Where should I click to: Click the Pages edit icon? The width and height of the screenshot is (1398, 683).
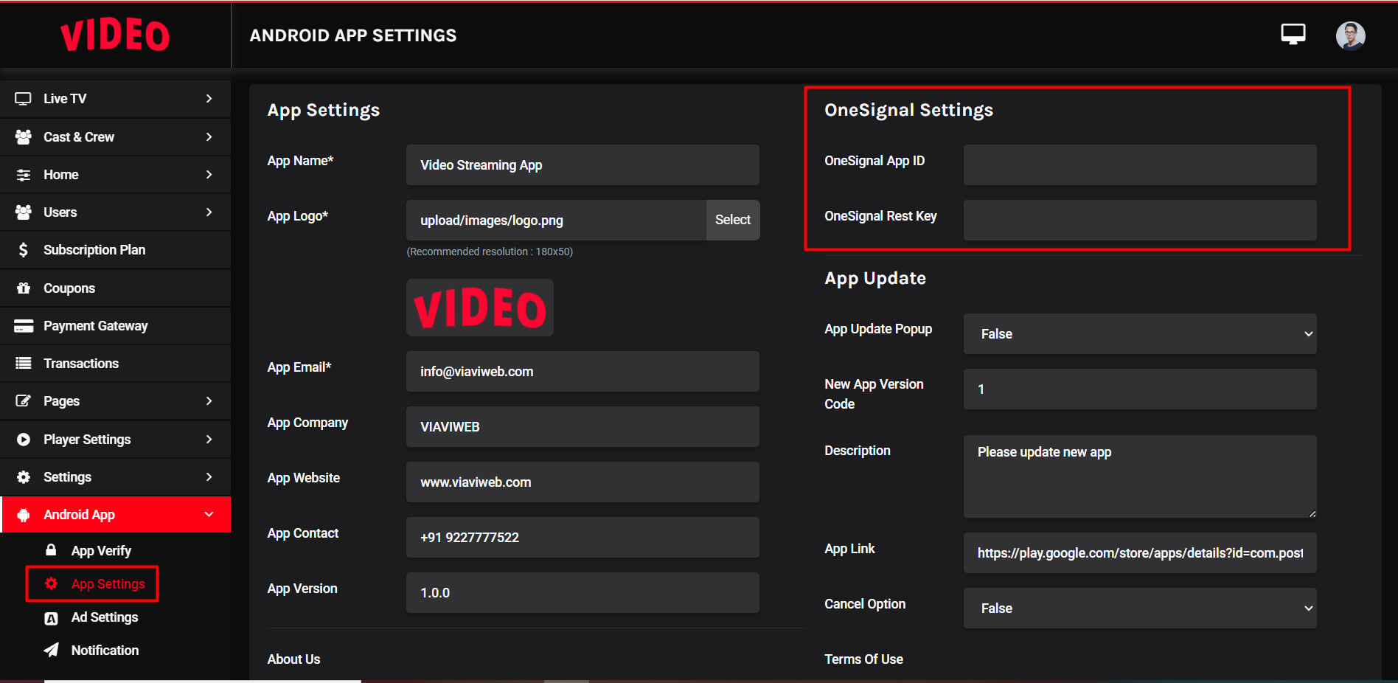tap(24, 401)
